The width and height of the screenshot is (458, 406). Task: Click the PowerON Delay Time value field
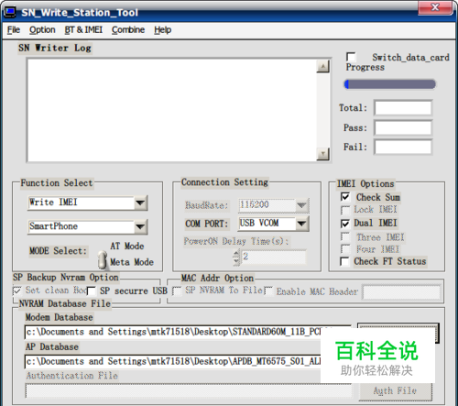click(x=273, y=257)
